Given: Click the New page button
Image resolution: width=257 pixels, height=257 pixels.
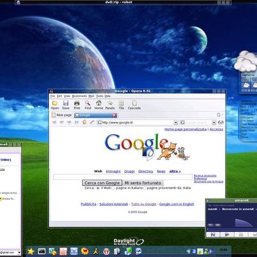Looking at the screenshot, I should click(x=62, y=115).
